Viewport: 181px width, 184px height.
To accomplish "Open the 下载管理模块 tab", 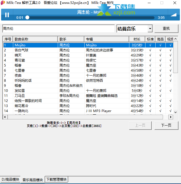I will (56, 180).
